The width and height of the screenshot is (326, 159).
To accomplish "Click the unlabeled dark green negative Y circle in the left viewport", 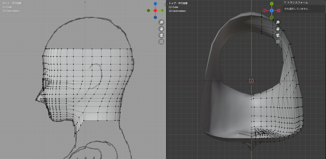I will pyautogui.click(x=148, y=11).
